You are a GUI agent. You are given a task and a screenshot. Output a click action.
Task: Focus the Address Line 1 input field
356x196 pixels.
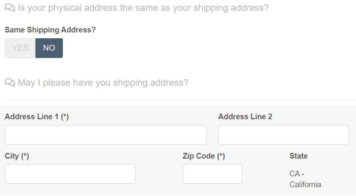click(106, 135)
